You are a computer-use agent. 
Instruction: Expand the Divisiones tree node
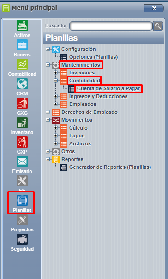pos(55,73)
